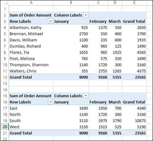
Task: Click 'March' header in row 16
Action: click(115, 102)
